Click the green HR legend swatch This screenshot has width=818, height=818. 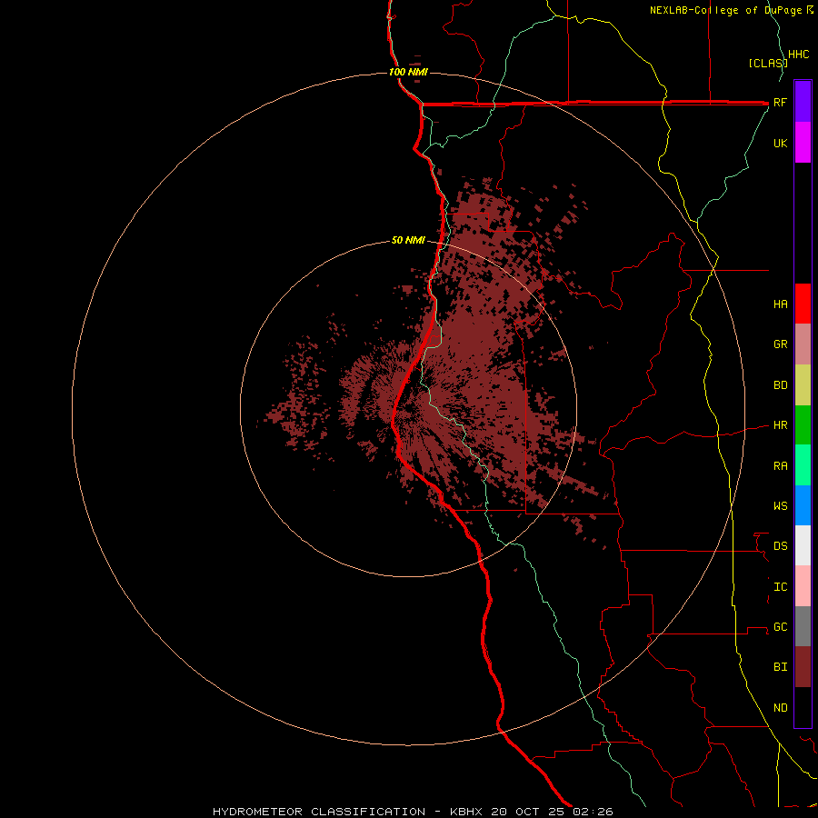pyautogui.click(x=803, y=425)
